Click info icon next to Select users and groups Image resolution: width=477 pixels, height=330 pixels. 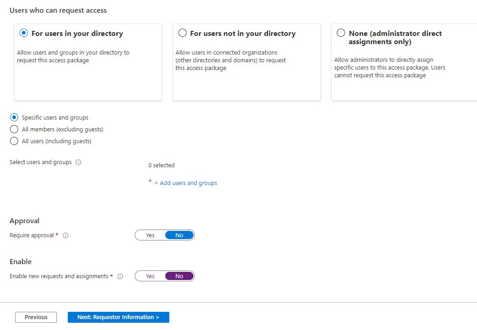pos(78,162)
